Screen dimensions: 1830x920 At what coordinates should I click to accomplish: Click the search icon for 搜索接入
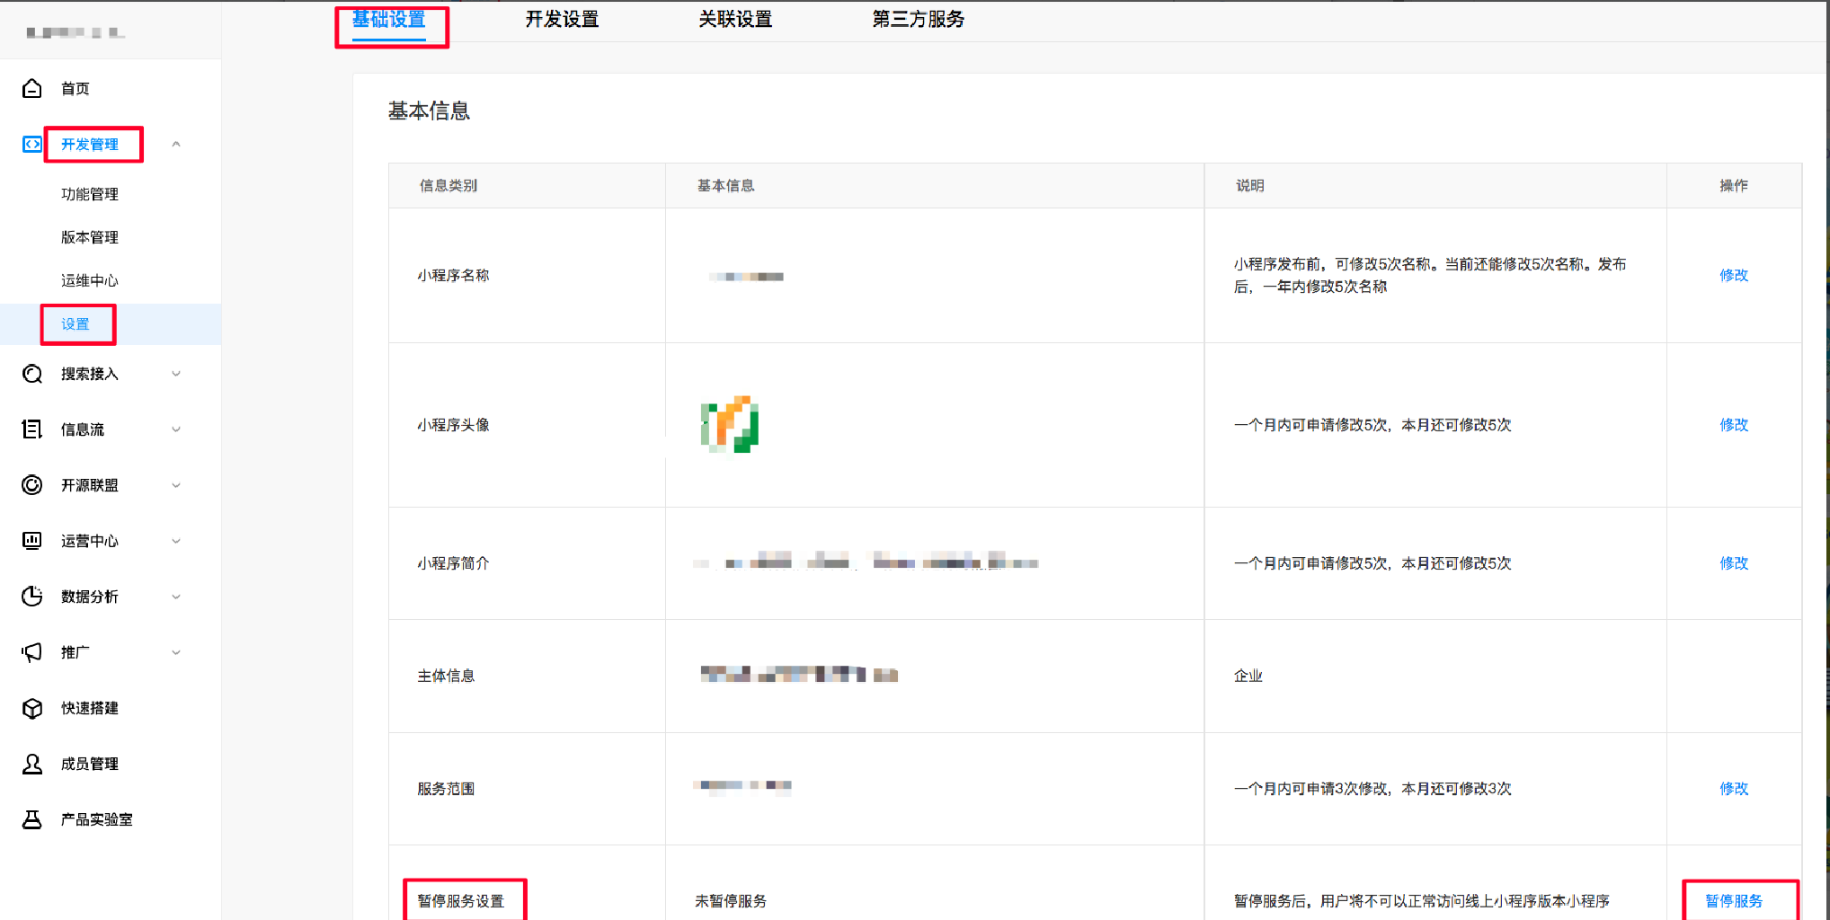coord(32,374)
